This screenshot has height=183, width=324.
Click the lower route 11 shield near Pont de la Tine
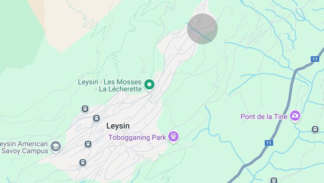269,143
